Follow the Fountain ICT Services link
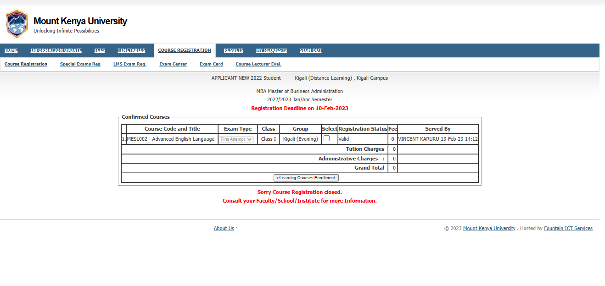Screen dimensions: 605x286 click(x=568, y=228)
